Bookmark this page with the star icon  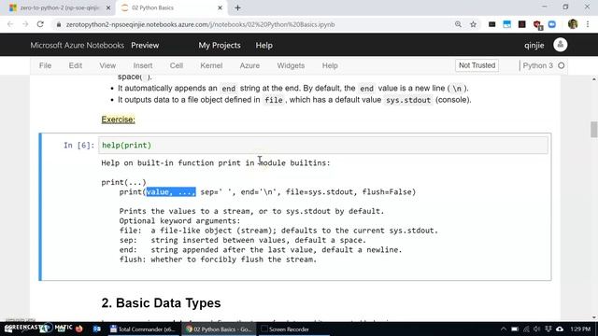474,24
